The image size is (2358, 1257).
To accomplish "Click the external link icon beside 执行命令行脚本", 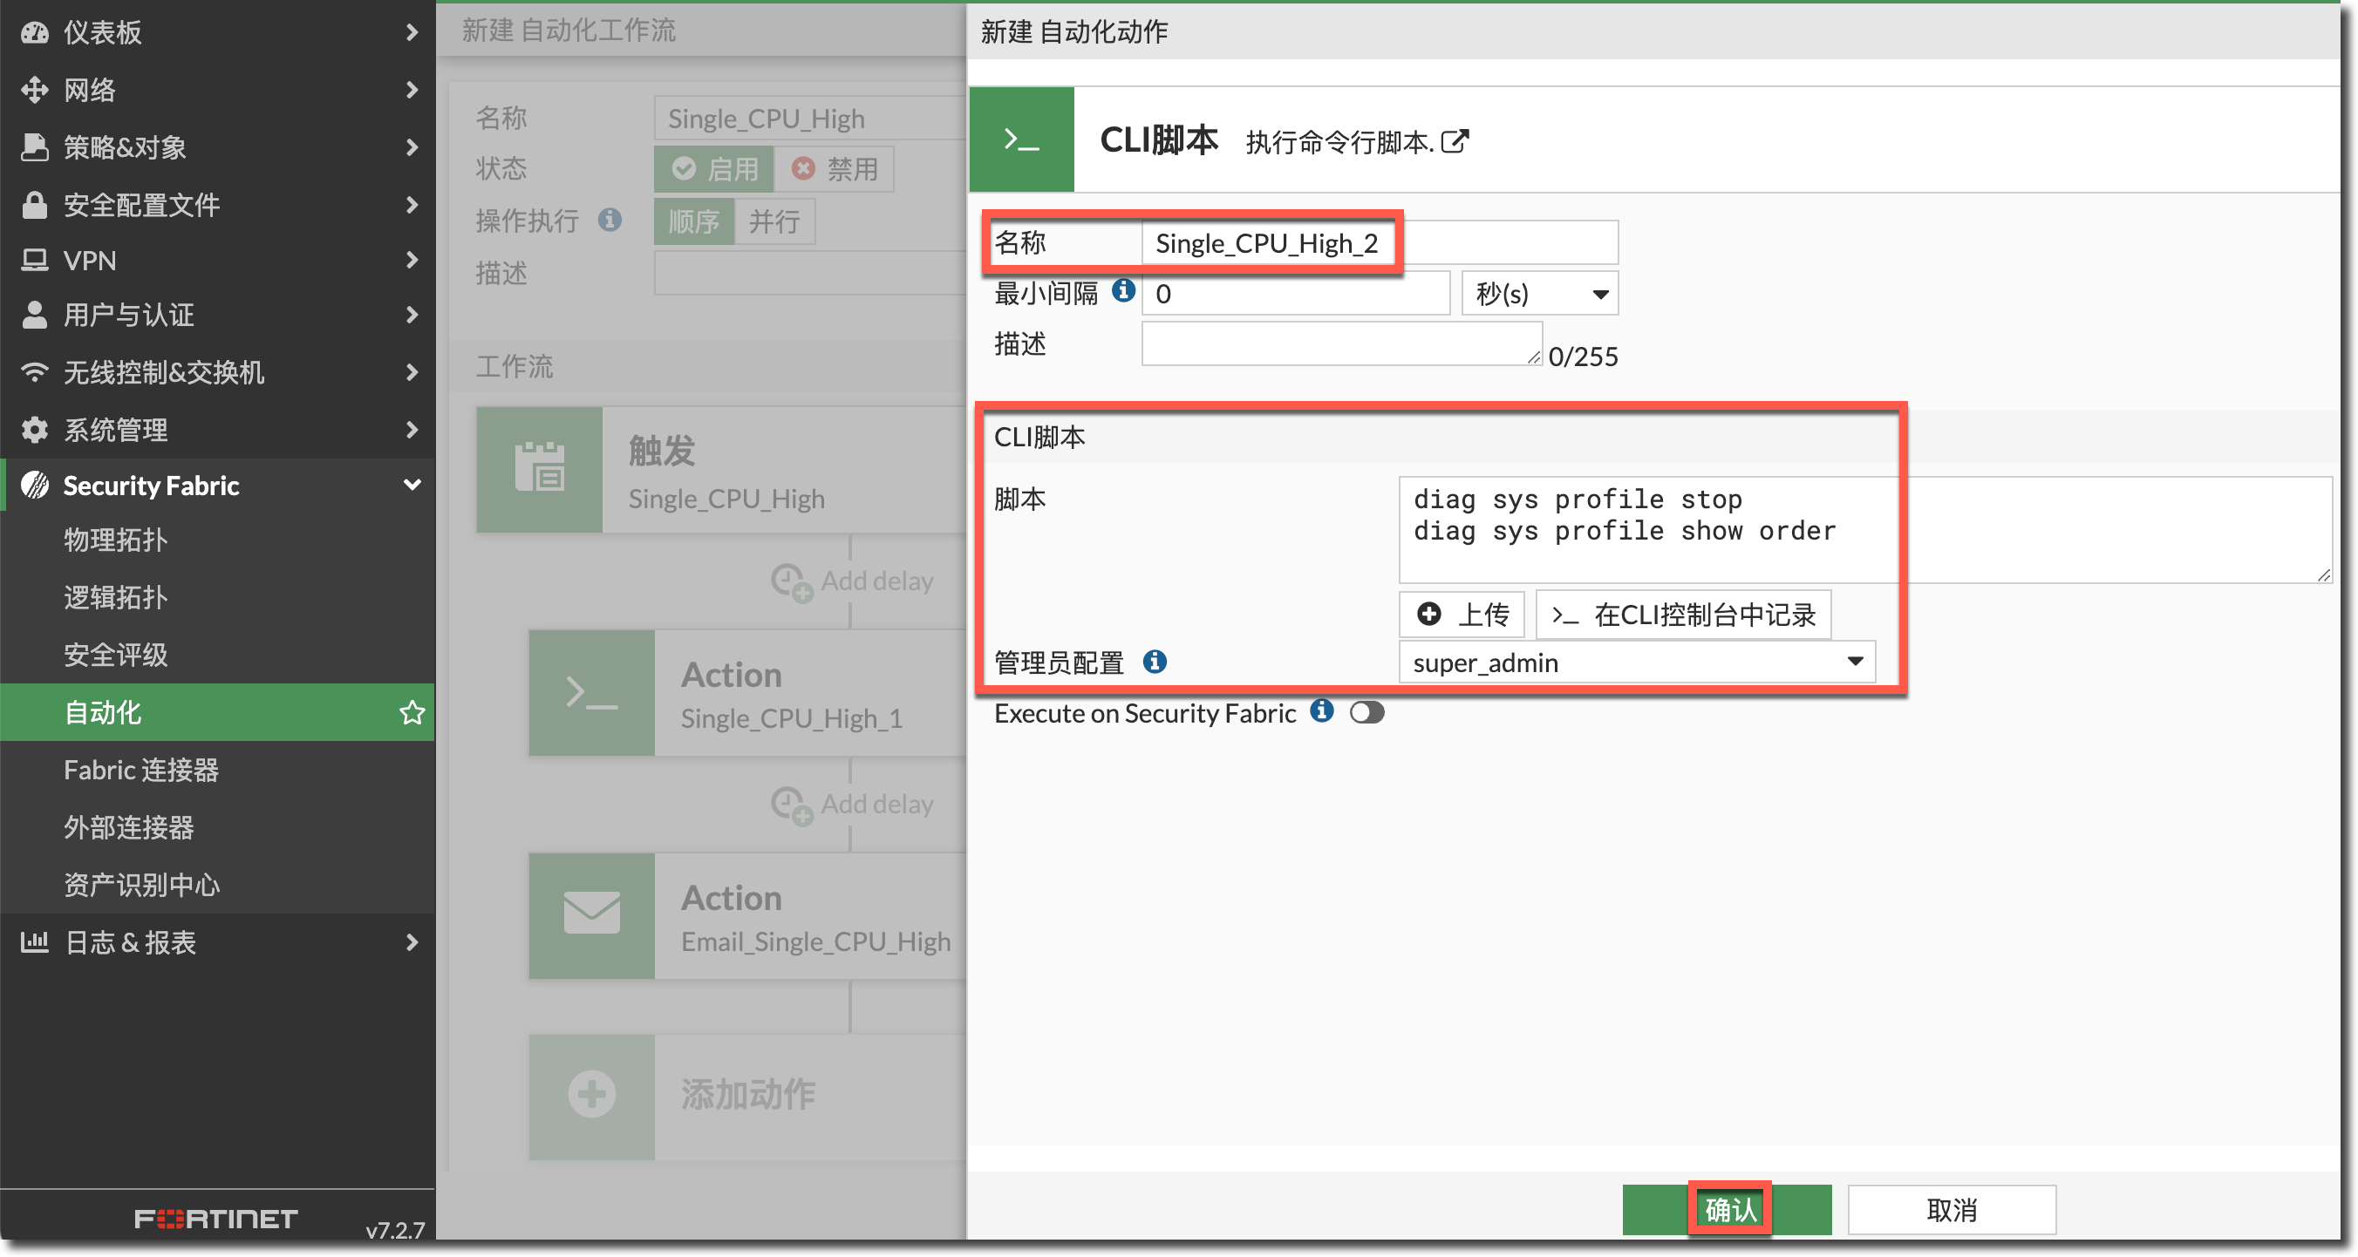I will point(1454,142).
